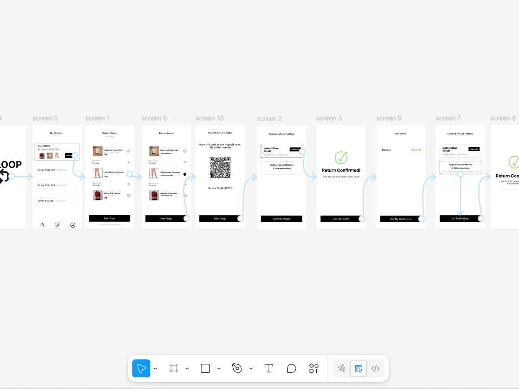The image size is (519, 389).
Task: Select the Pen tool
Action: [x=237, y=368]
